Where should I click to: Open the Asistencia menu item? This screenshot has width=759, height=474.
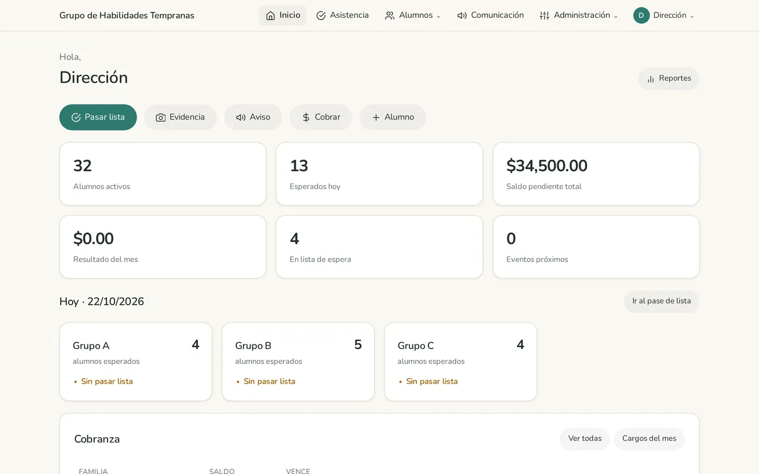(342, 15)
